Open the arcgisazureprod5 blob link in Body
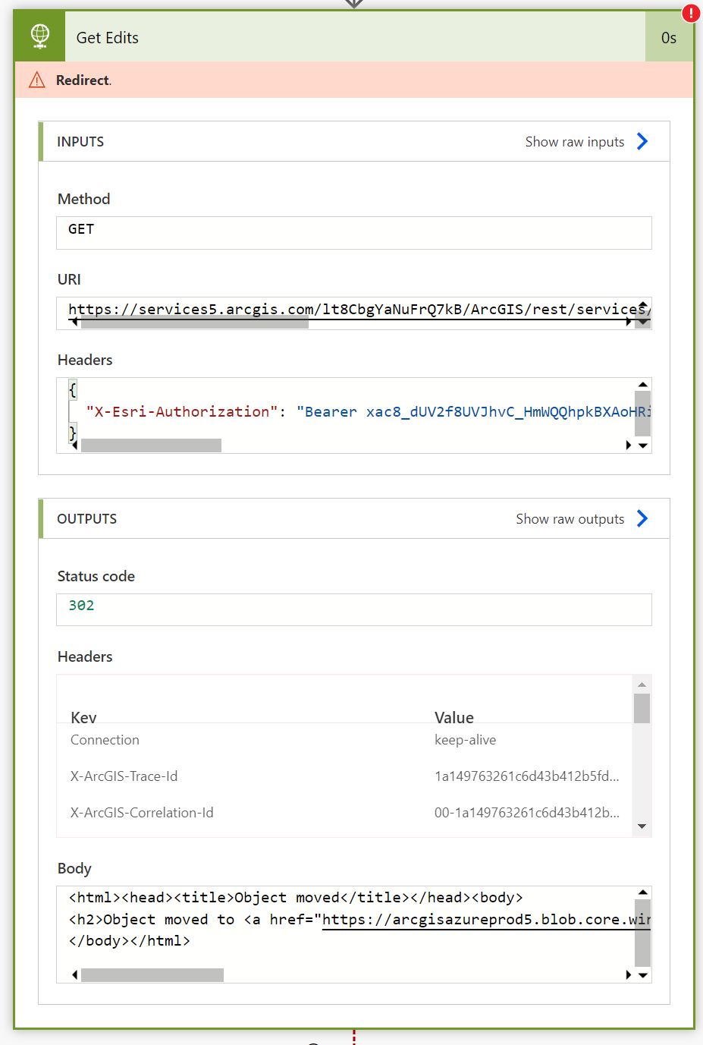 pyautogui.click(x=485, y=920)
